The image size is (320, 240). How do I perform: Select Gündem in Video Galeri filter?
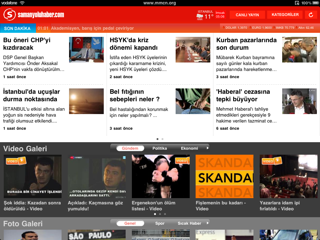130,148
